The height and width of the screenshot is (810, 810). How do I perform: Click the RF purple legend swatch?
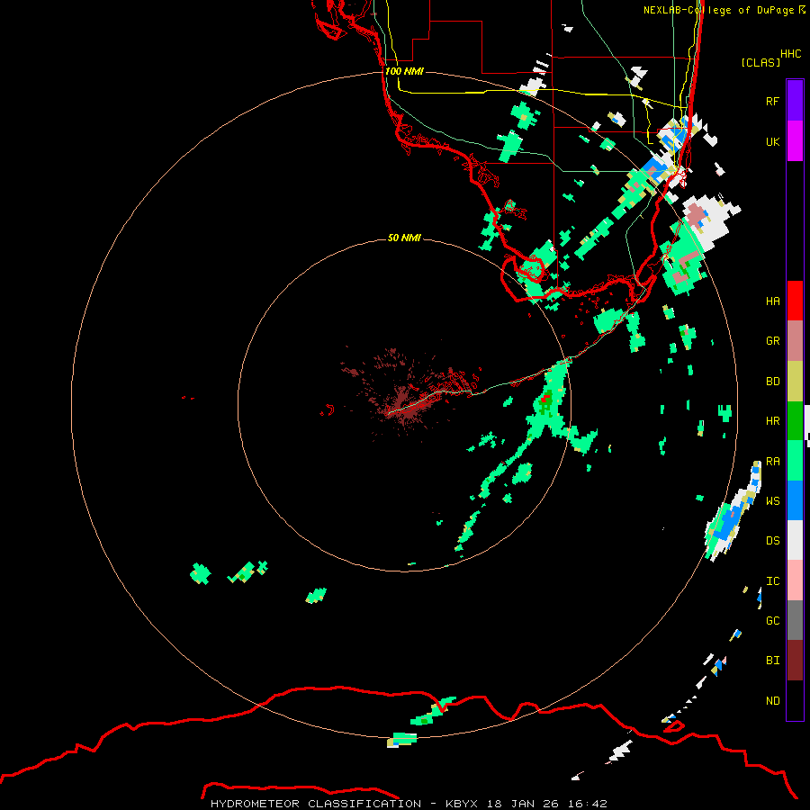point(795,101)
